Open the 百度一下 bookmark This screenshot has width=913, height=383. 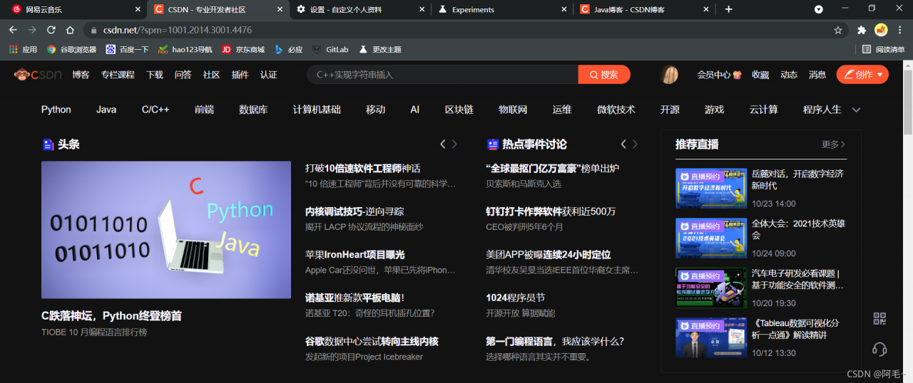tap(127, 50)
